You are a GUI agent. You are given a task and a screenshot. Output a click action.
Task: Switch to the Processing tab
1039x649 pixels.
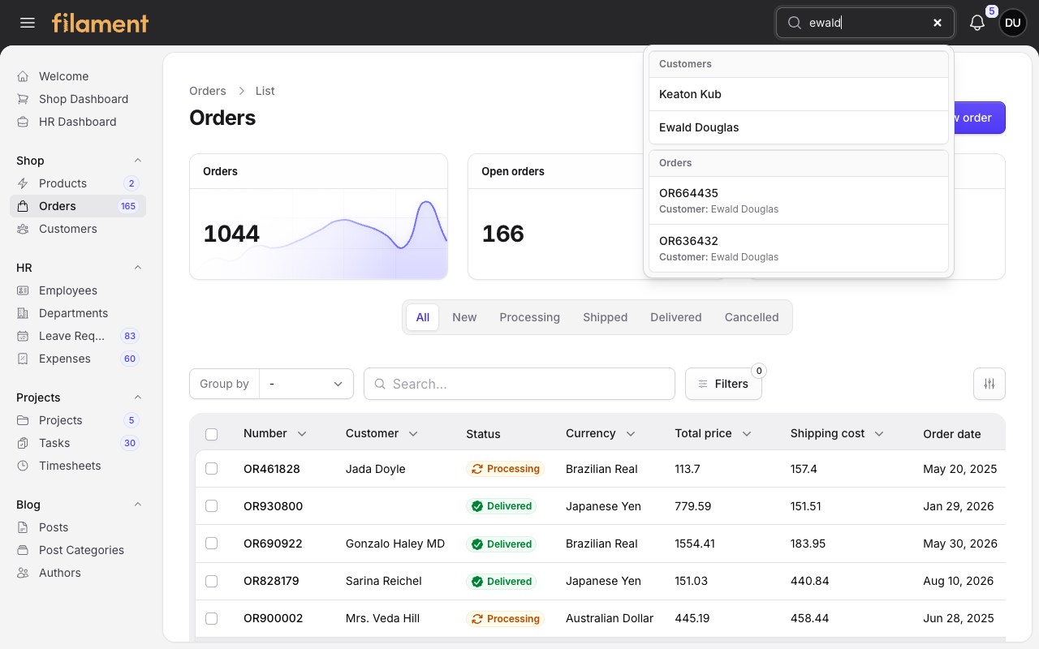[x=530, y=317]
